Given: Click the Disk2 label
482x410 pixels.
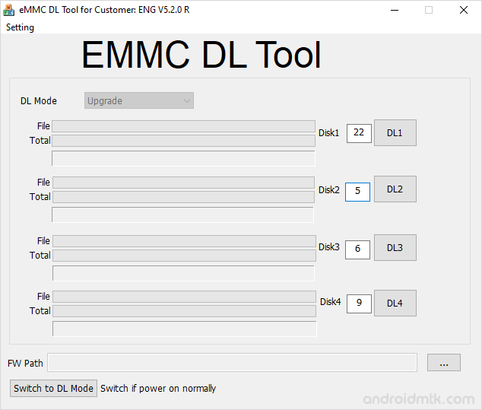Looking at the screenshot, I should (x=329, y=189).
